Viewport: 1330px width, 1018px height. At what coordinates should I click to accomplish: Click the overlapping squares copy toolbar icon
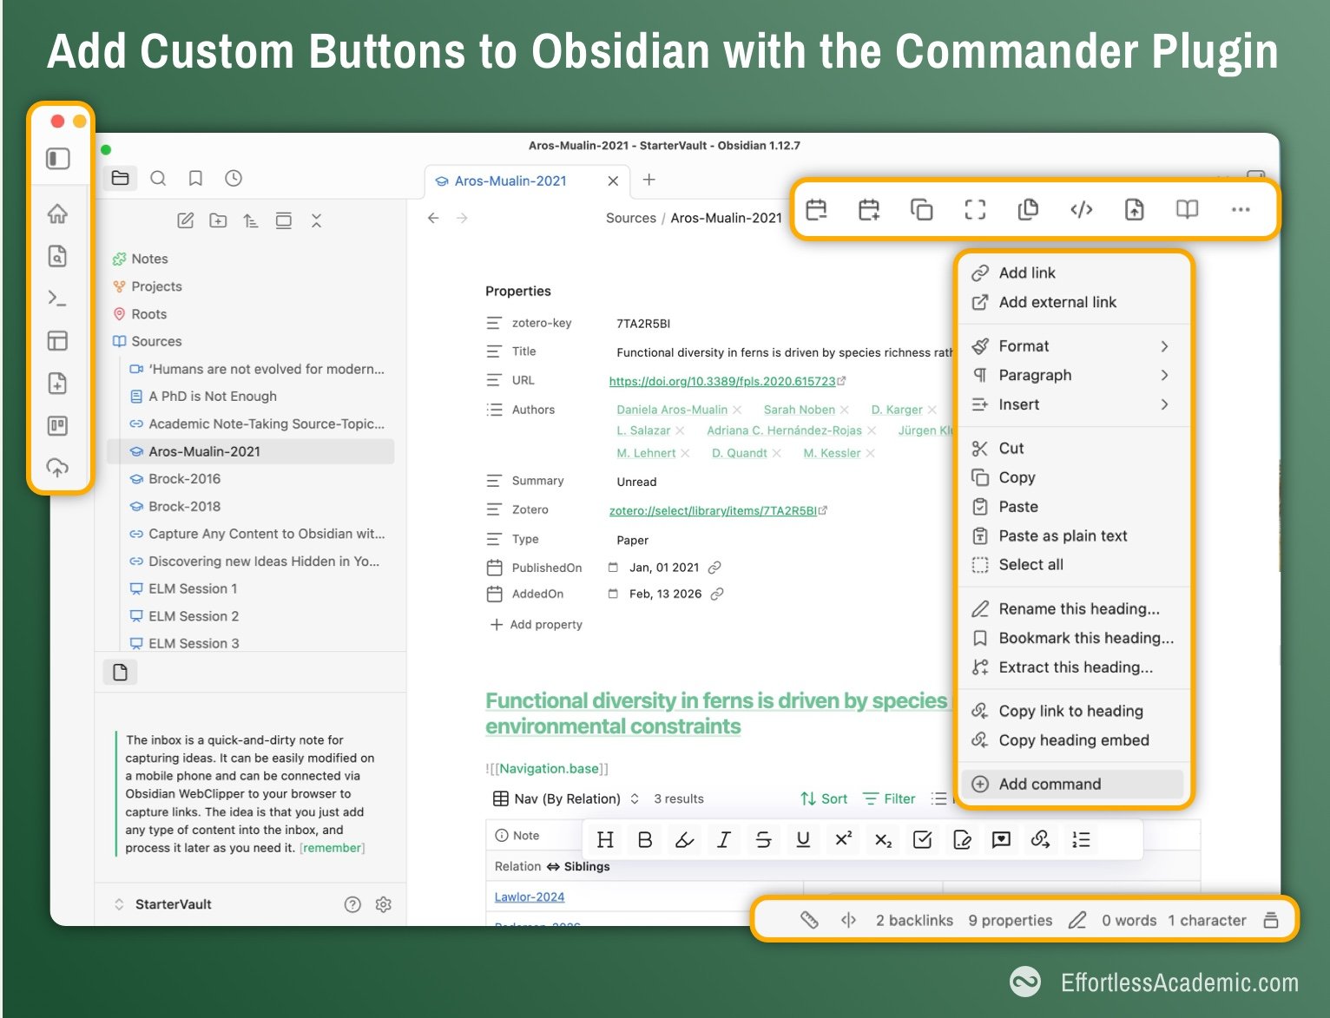[922, 209]
